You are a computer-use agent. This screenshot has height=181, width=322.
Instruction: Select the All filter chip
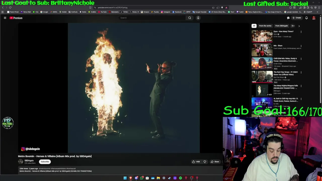254,26
